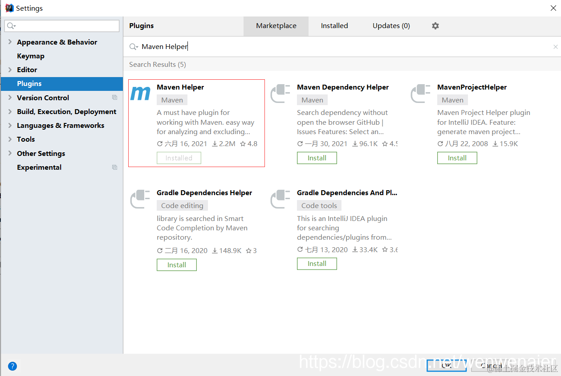
Task: Expand the Tools settings node
Action: click(x=10, y=139)
